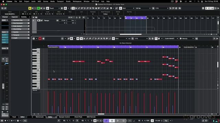Click the DJAA MAASTA L part label in editor ruler

click(54, 47)
